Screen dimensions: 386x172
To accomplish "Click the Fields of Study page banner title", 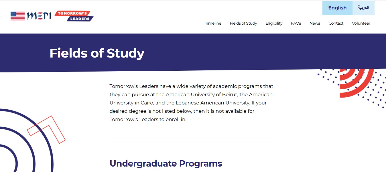I will click(x=97, y=53).
